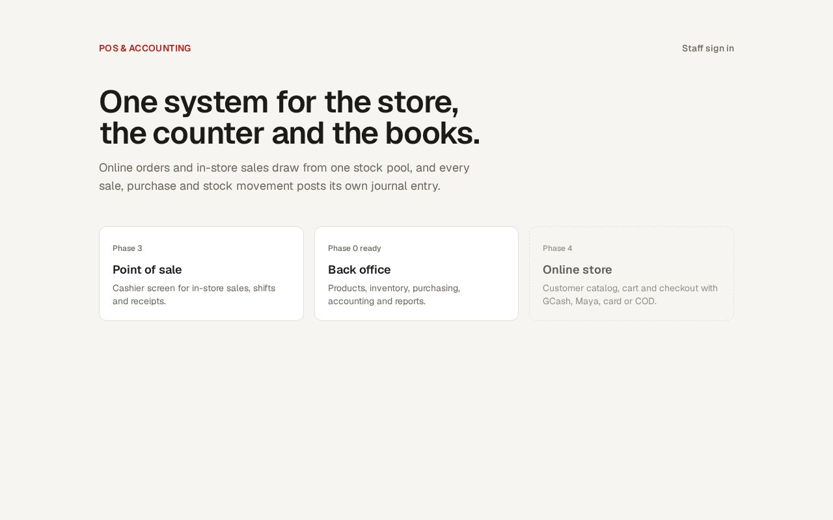Click the "Customer catalog, cart and checkout" description
Screen dimensions: 833x520
tap(630, 294)
